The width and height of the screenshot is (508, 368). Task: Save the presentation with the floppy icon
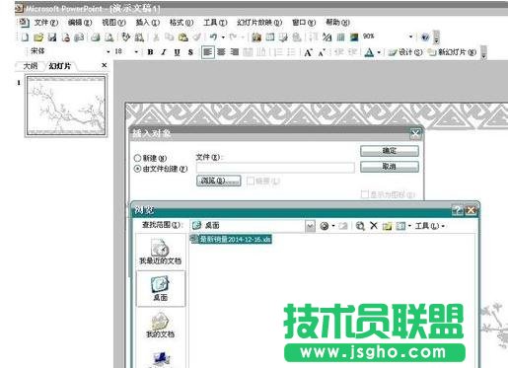point(52,37)
